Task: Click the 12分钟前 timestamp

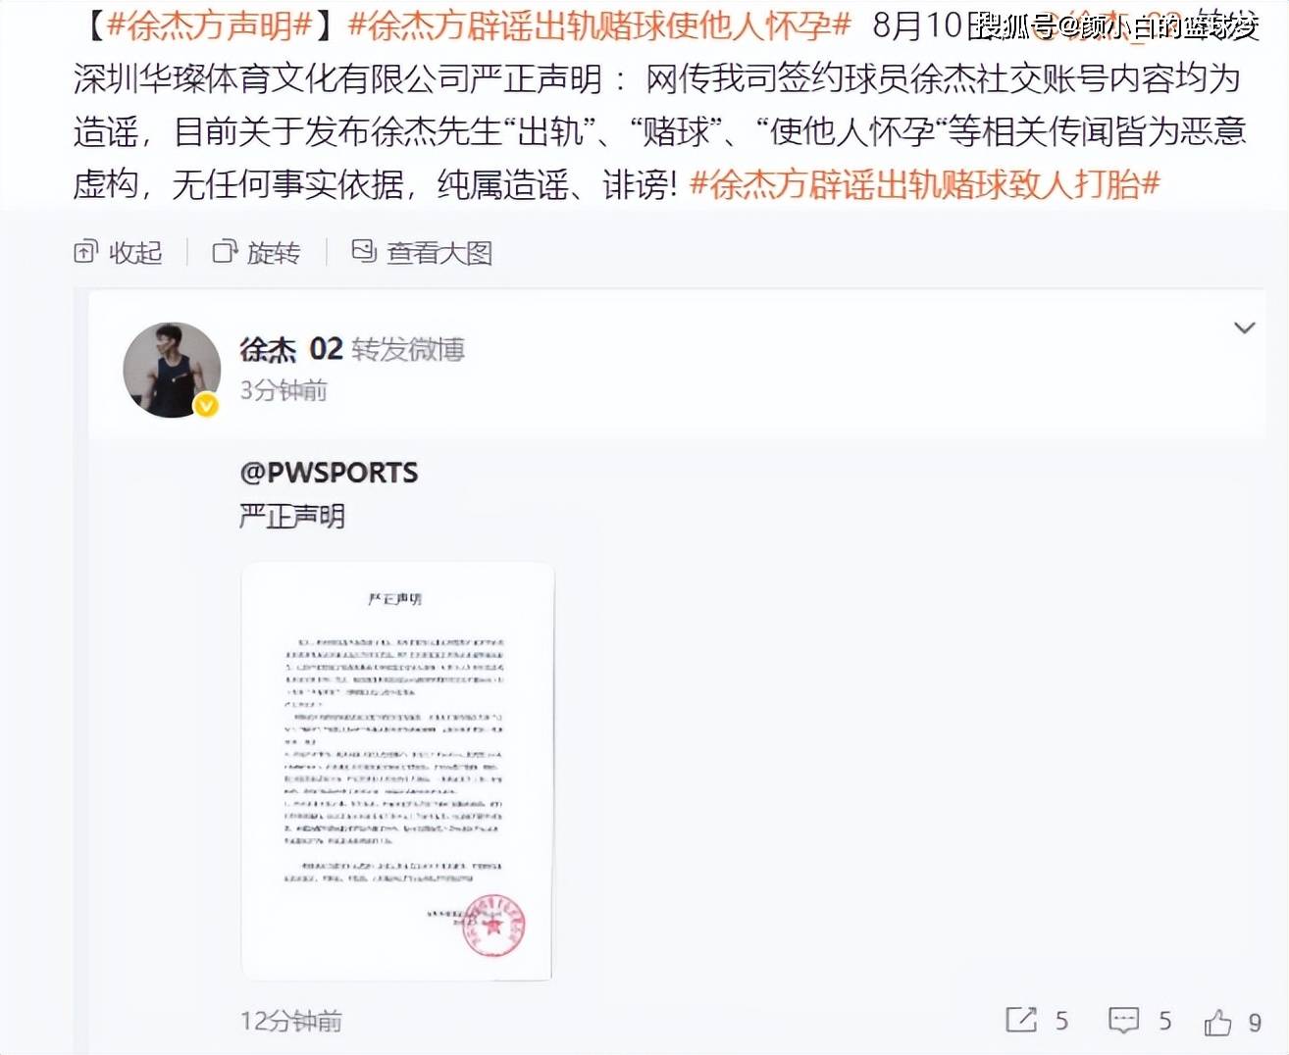Action: click(x=291, y=1022)
